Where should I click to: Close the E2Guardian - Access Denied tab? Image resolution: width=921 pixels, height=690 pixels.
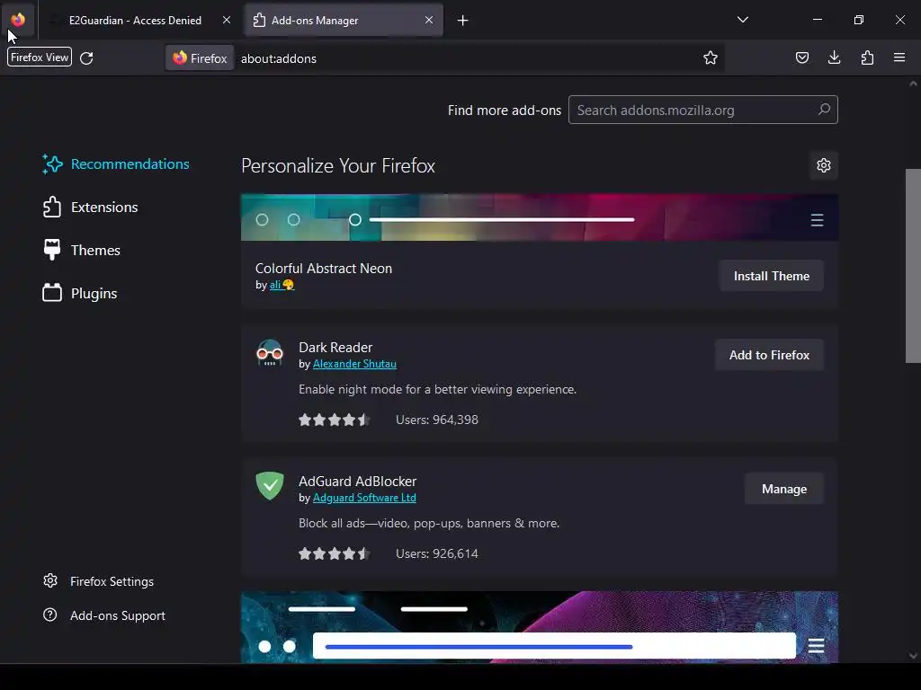point(226,20)
